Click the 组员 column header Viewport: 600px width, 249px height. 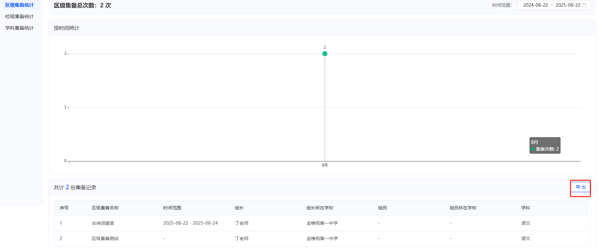(382, 208)
